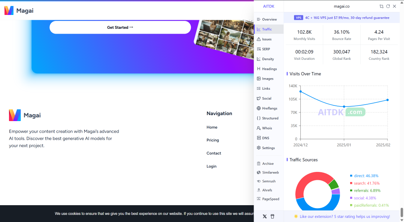Click the Get Started button
The width and height of the screenshot is (404, 222).
(x=120, y=27)
